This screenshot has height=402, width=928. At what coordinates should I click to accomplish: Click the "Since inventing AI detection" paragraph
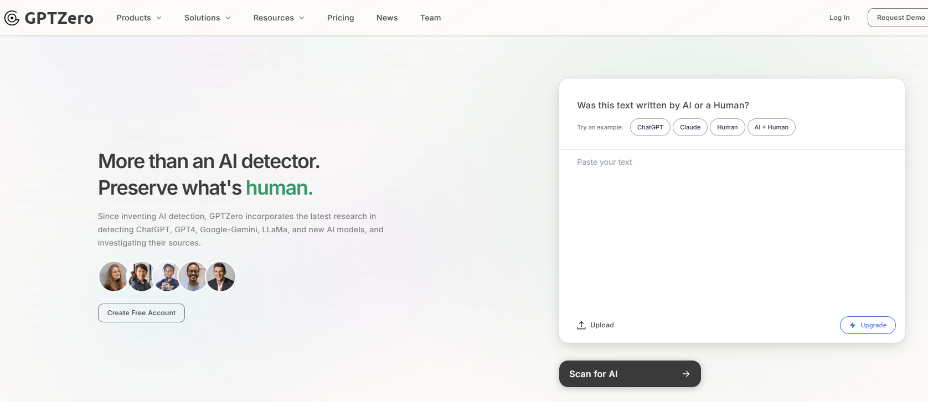click(241, 229)
